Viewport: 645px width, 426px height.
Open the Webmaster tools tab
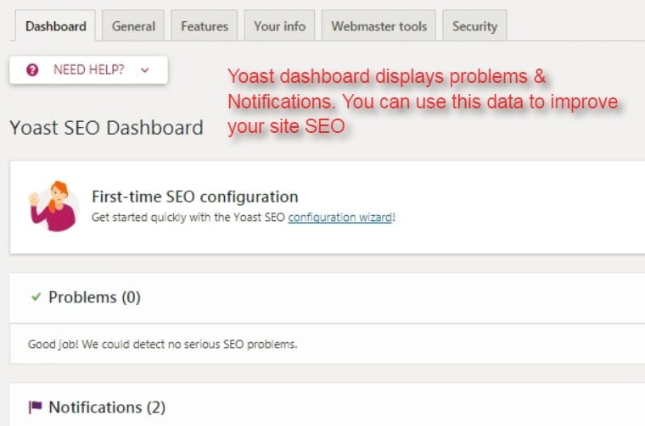379,26
